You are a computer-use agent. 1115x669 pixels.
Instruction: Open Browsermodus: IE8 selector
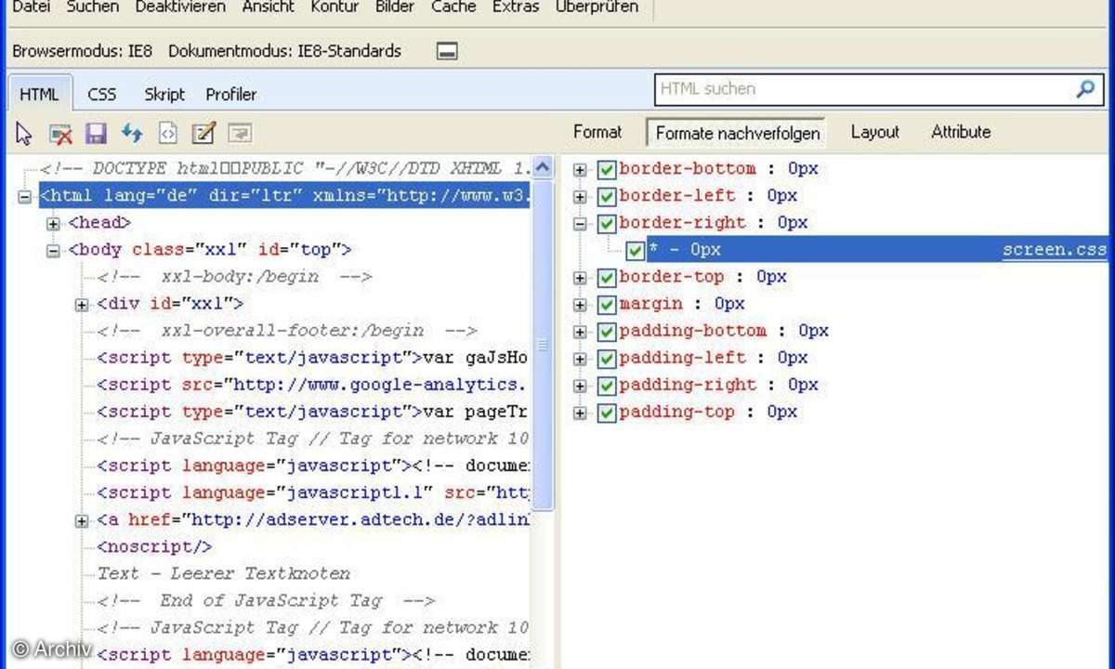(x=82, y=51)
